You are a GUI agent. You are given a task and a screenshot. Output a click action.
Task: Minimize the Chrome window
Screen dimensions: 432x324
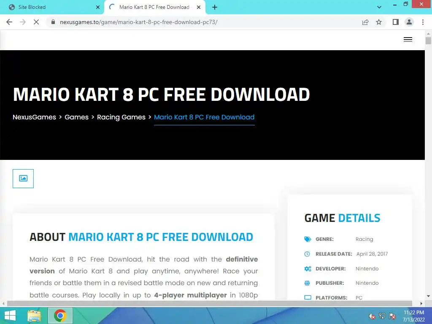click(x=395, y=4)
